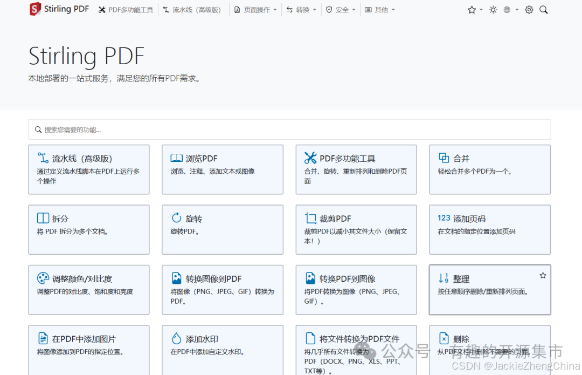Toggle dark mode with the sun icon
582x375 pixels.
point(493,10)
